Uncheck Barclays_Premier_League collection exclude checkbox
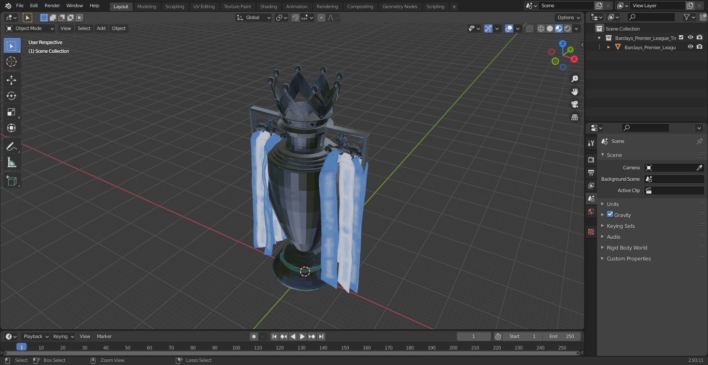708x365 pixels. coord(681,37)
